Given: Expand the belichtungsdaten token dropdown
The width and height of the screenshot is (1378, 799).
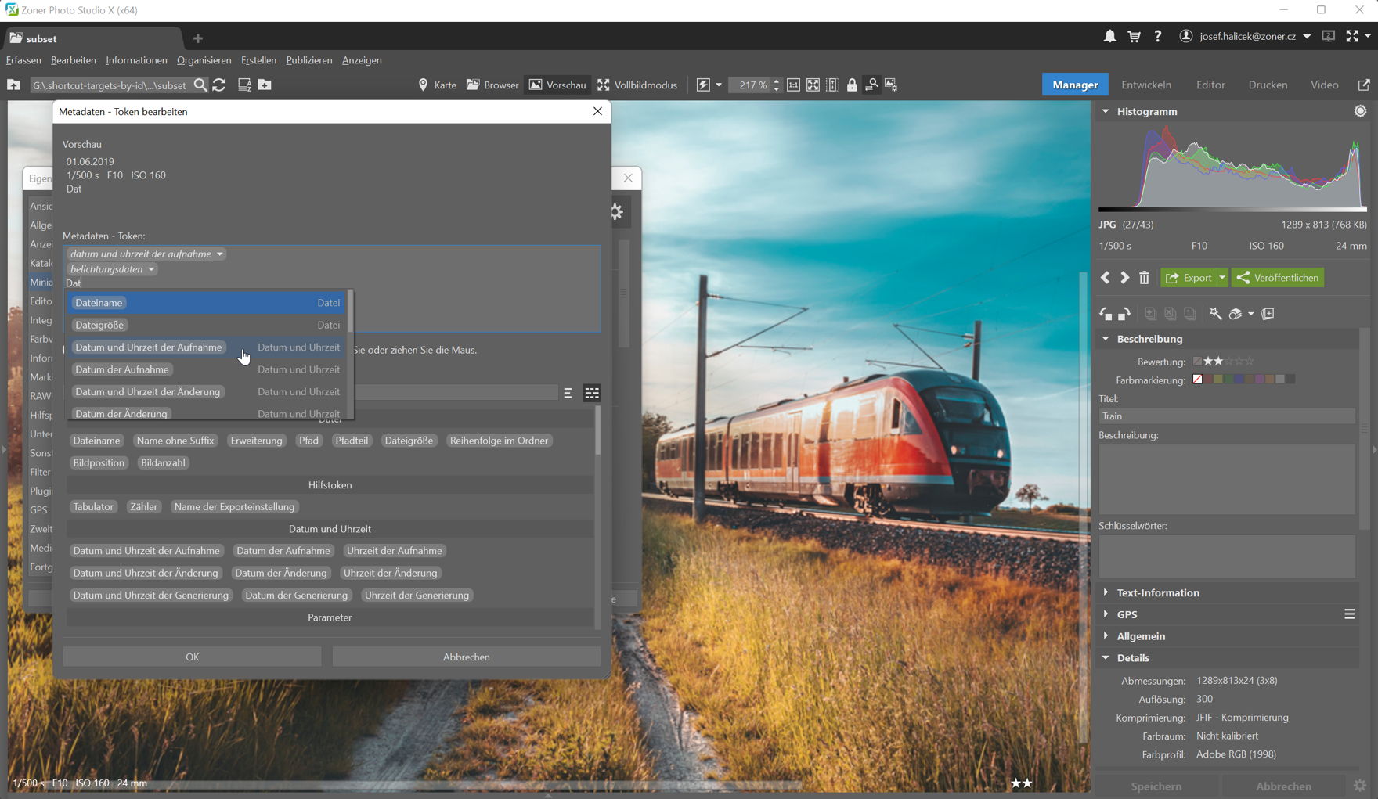Looking at the screenshot, I should point(152,269).
